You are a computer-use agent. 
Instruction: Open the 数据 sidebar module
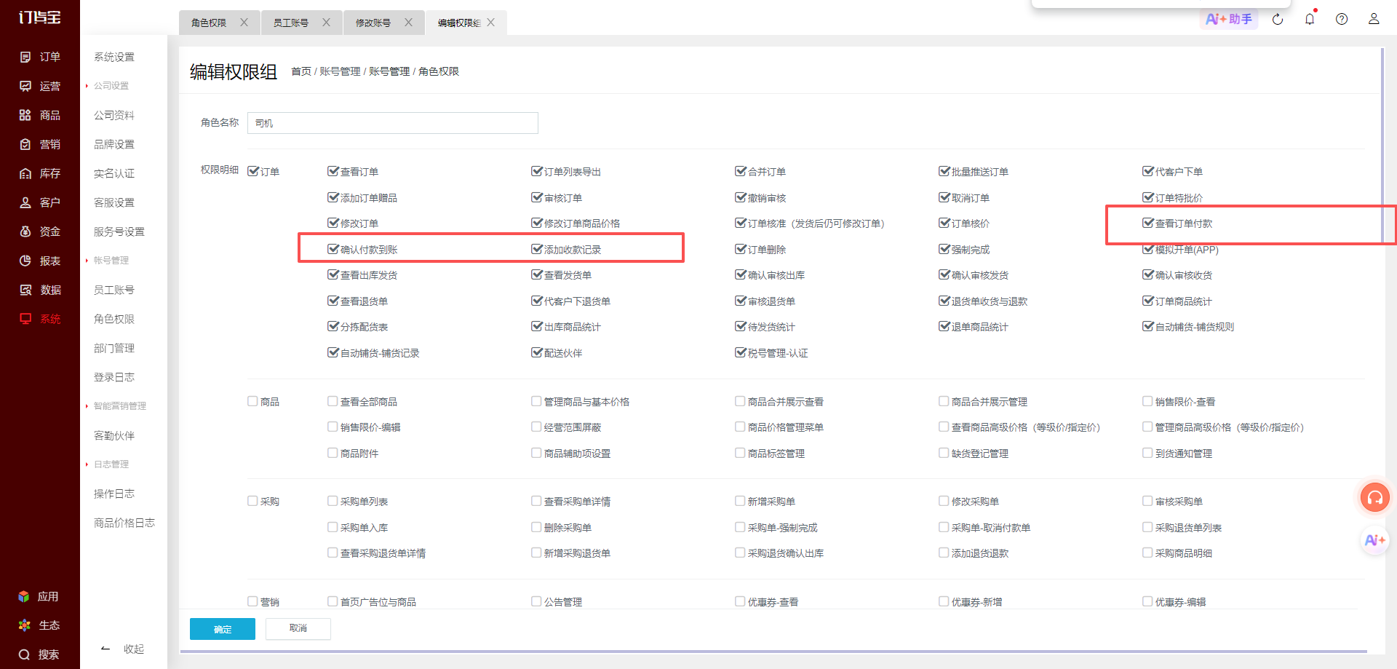40,290
